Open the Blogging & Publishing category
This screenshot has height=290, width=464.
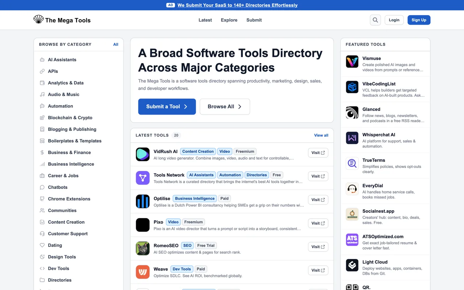coord(79,129)
